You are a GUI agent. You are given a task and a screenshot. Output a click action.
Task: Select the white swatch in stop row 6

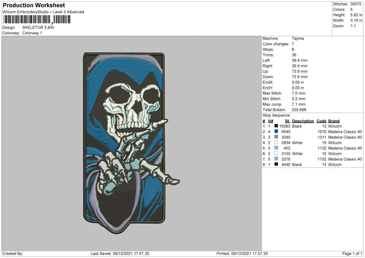pos(276,153)
